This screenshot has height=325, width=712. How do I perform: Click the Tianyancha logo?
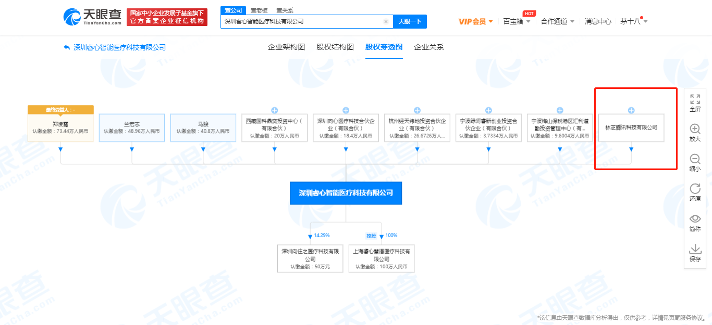(92, 17)
